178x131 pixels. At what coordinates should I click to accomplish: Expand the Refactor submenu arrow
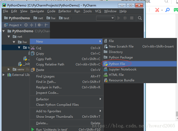pos(100,99)
